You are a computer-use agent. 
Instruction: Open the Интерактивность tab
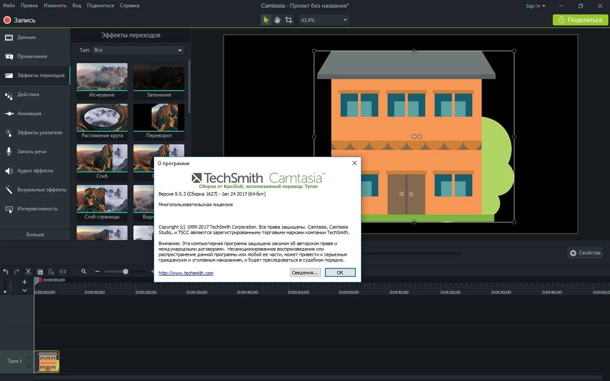35,209
